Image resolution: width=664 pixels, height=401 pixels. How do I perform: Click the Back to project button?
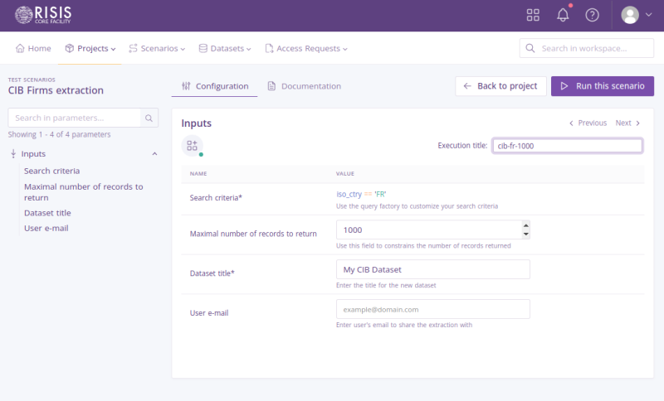click(500, 86)
